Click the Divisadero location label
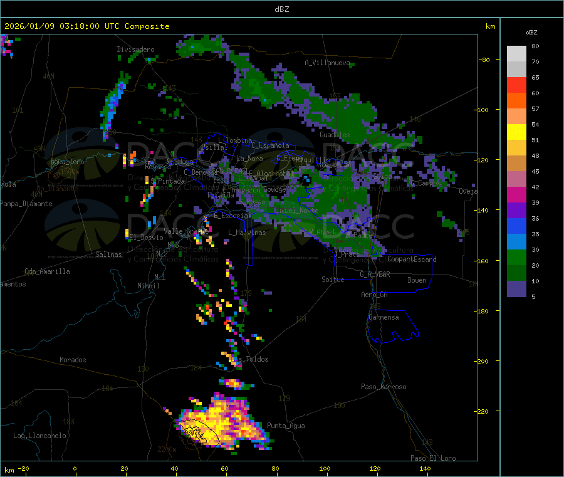 coord(135,50)
